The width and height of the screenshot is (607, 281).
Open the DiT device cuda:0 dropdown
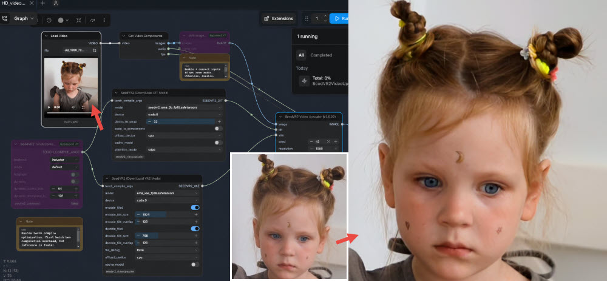(x=185, y=115)
